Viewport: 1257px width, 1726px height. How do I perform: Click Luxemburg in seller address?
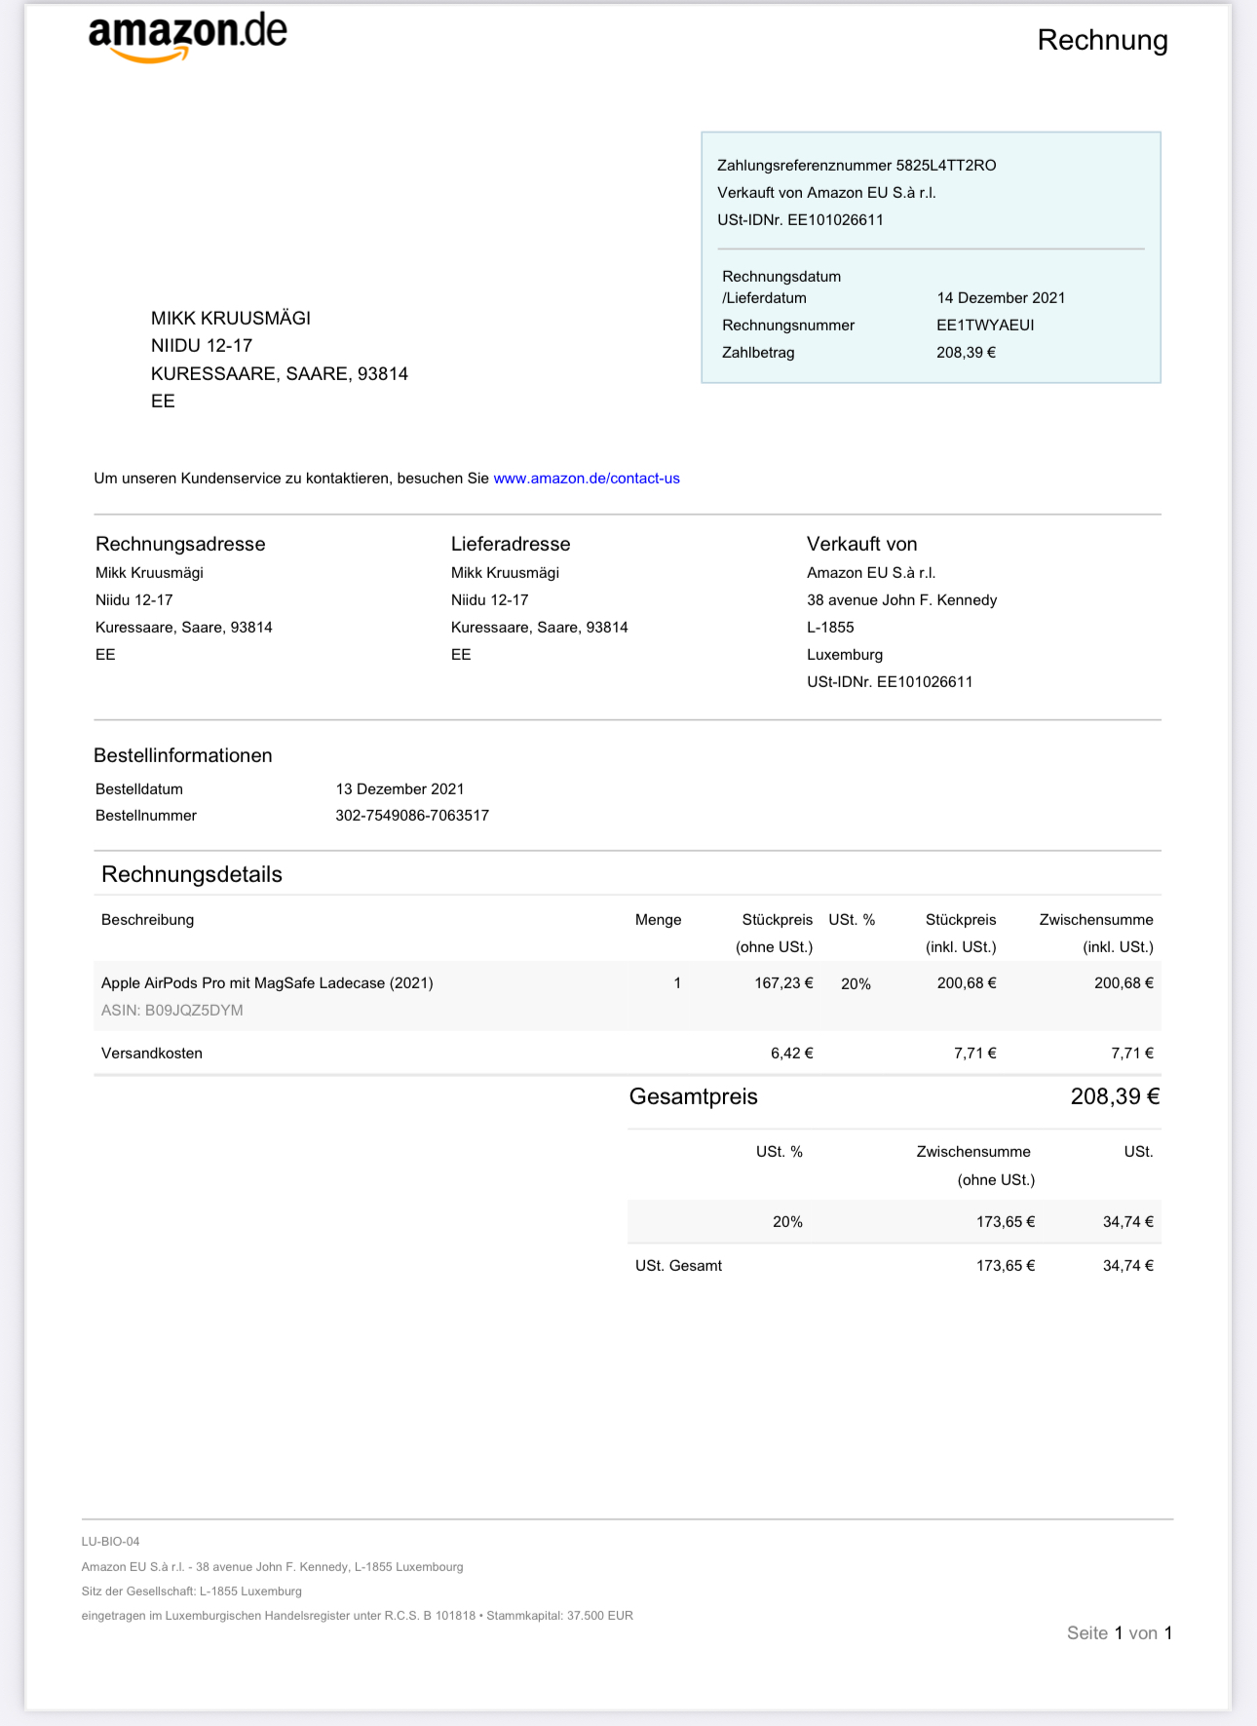pyautogui.click(x=845, y=655)
